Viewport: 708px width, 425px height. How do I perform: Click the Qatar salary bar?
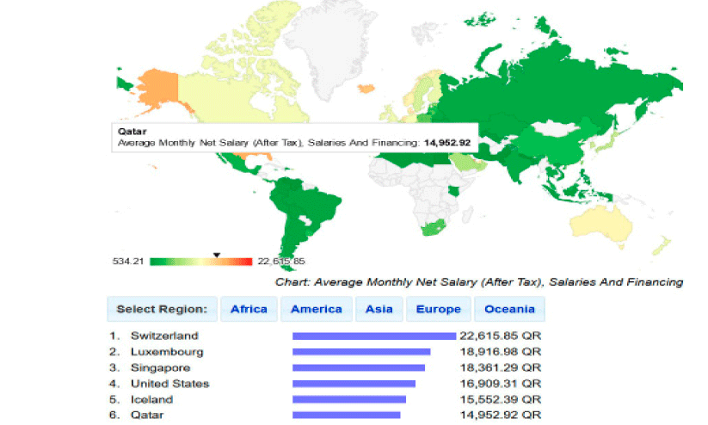(x=346, y=415)
